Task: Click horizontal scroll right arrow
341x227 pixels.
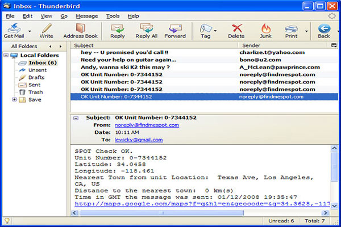Action: tap(325, 213)
